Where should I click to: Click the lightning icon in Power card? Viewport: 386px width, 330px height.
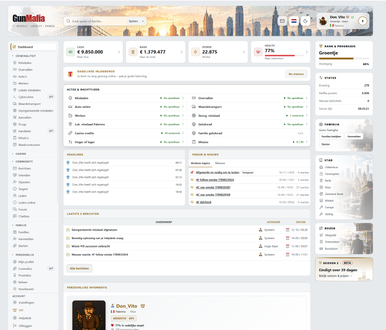click(x=196, y=52)
